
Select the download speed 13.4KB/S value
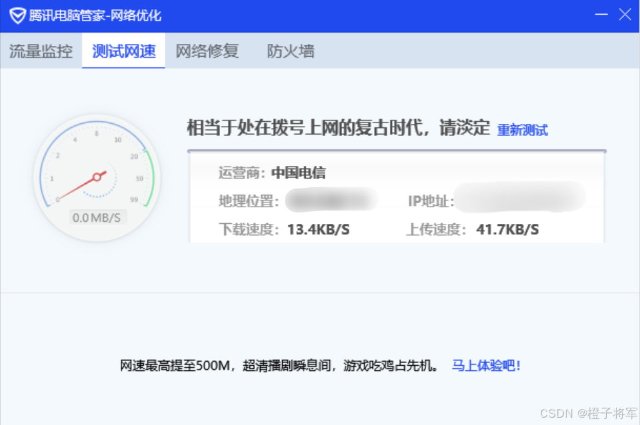(319, 230)
